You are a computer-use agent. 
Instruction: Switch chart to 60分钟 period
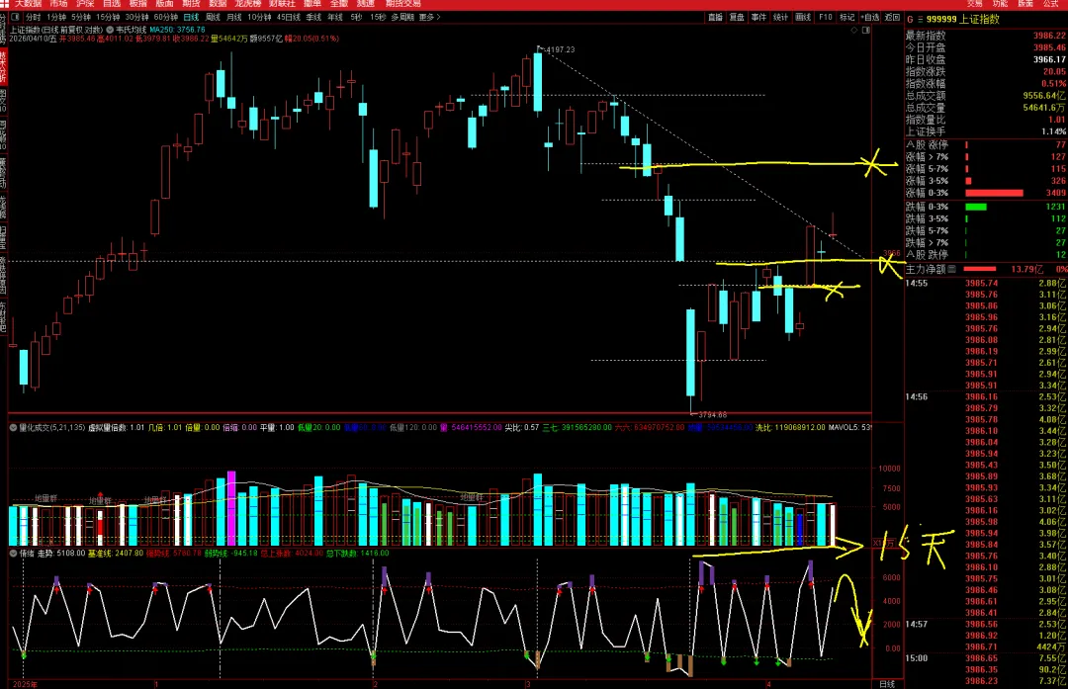click(165, 17)
